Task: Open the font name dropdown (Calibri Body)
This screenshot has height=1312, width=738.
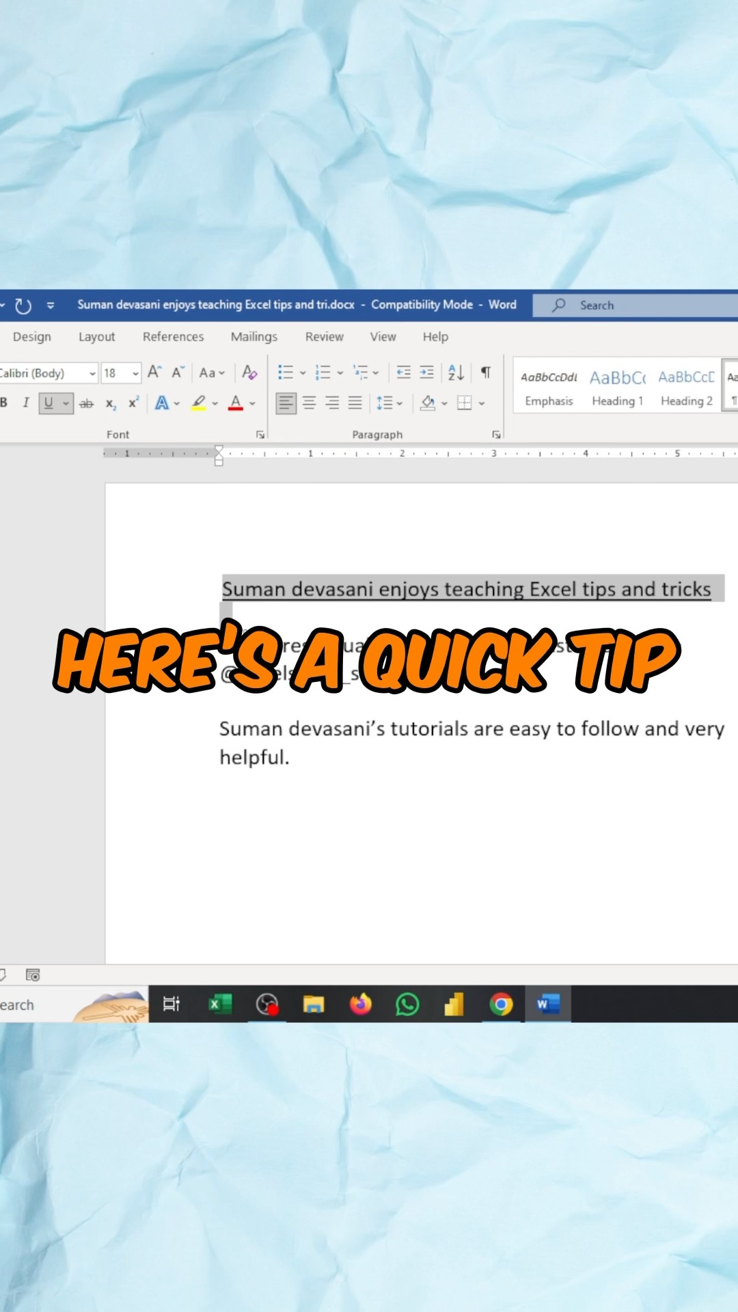Action: coord(92,373)
